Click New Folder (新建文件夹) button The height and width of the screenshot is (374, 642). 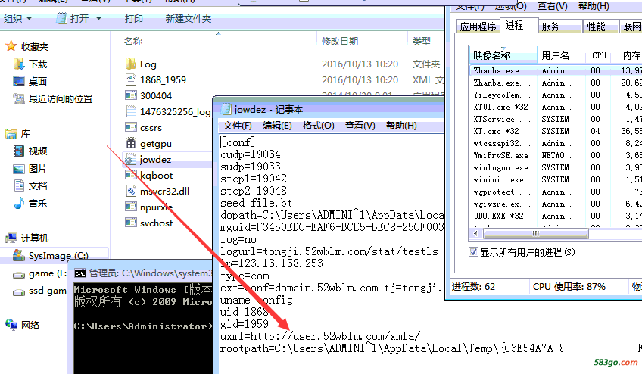188,18
